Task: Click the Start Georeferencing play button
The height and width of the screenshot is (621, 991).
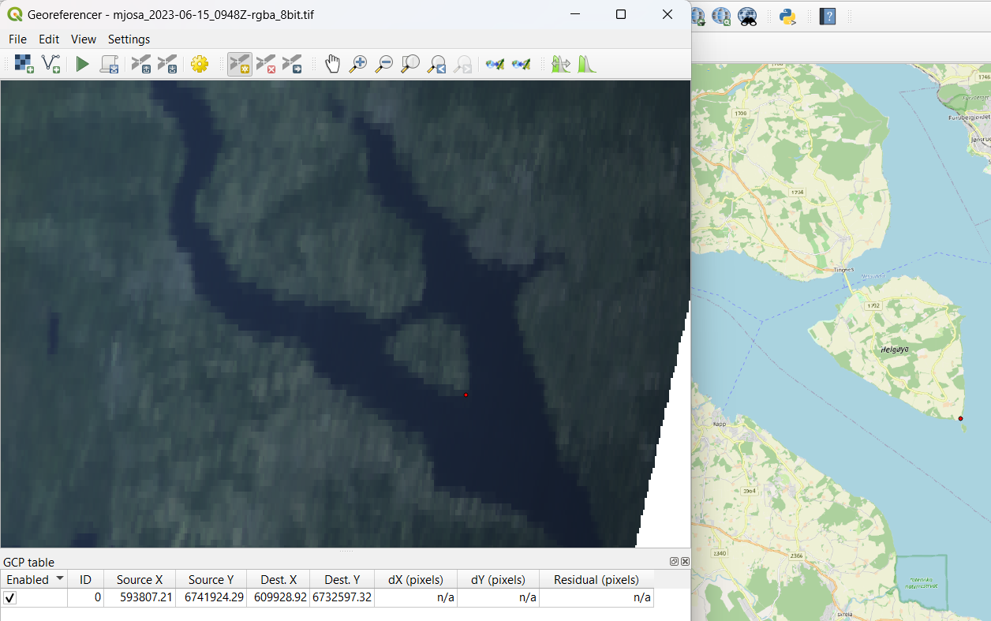Action: point(82,64)
